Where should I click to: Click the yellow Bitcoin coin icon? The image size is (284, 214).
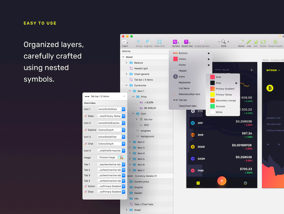tap(270, 88)
